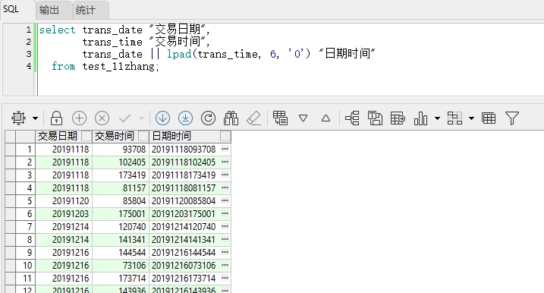Click cell 20191120 in 交易日期 column
The width and height of the screenshot is (544, 293).
point(64,200)
